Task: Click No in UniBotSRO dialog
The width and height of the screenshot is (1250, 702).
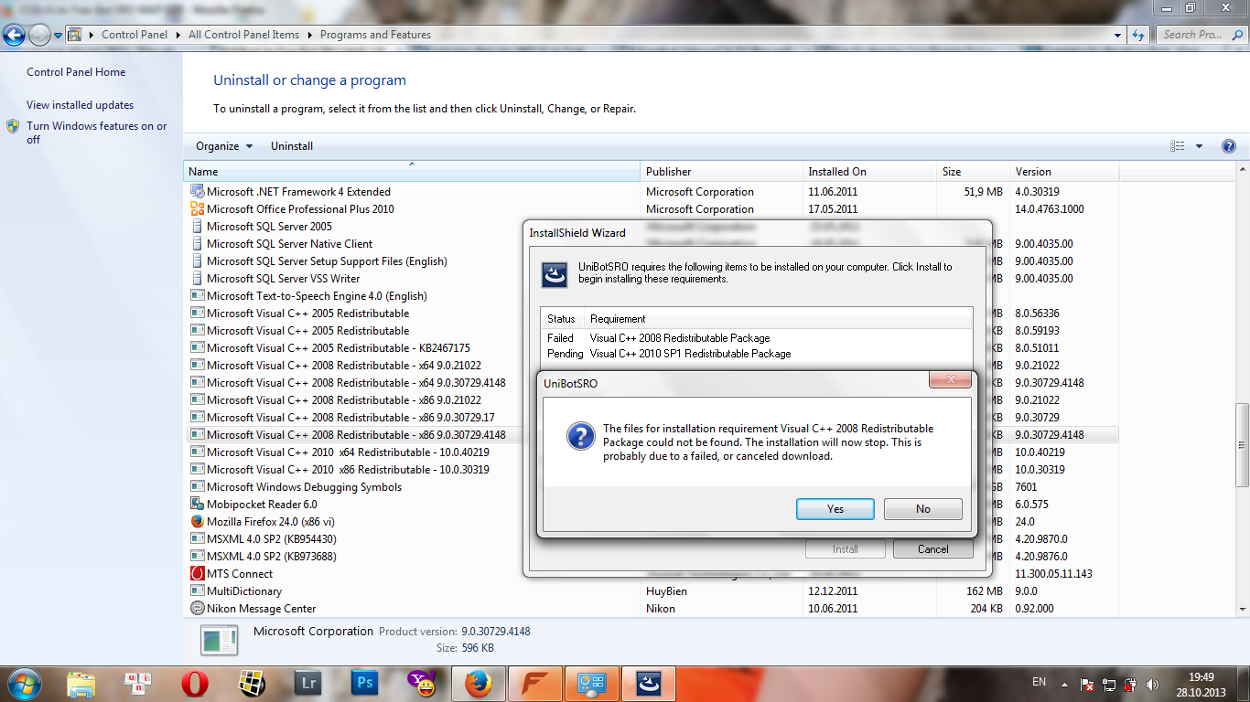Action: point(922,509)
